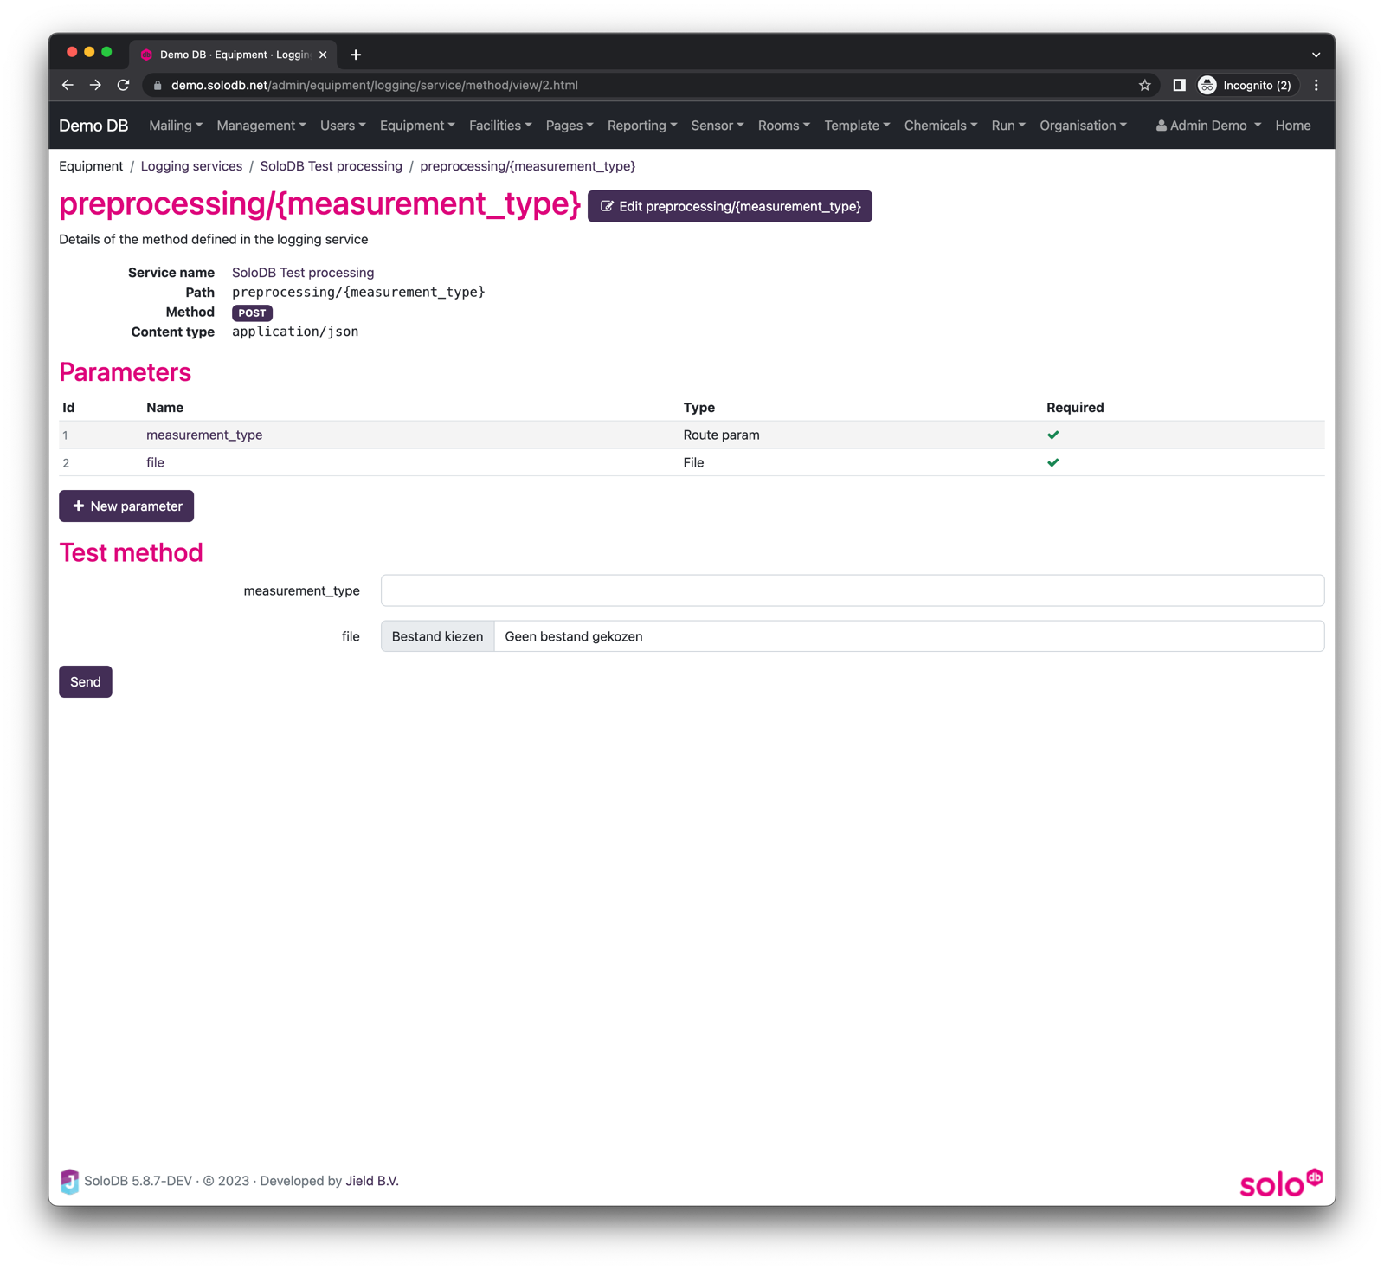
Task: Open the Users dropdown
Action: coord(343,126)
